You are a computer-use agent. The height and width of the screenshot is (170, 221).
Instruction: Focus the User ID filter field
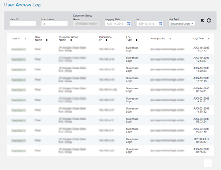coord(23,24)
